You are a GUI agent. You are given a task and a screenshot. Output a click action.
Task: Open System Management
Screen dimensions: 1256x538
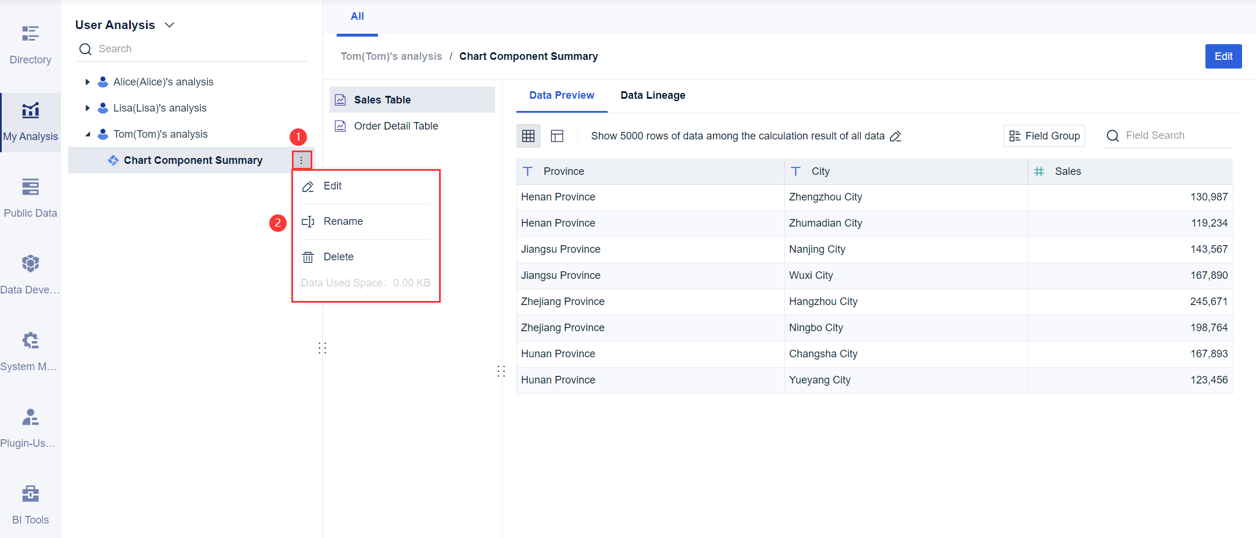tap(30, 349)
